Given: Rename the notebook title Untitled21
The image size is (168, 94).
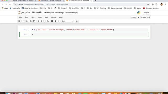Looking at the screenshot, I should [x=37, y=13].
